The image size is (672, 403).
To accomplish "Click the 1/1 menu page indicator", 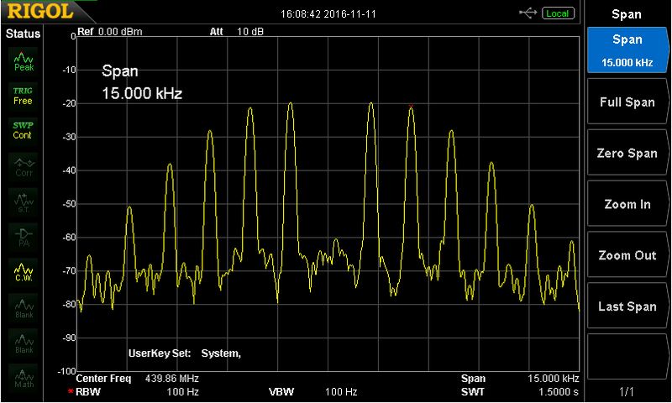I will pos(626,391).
